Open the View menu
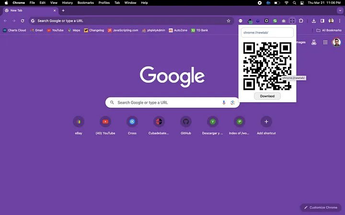This screenshot has height=215, width=345. 54,3
